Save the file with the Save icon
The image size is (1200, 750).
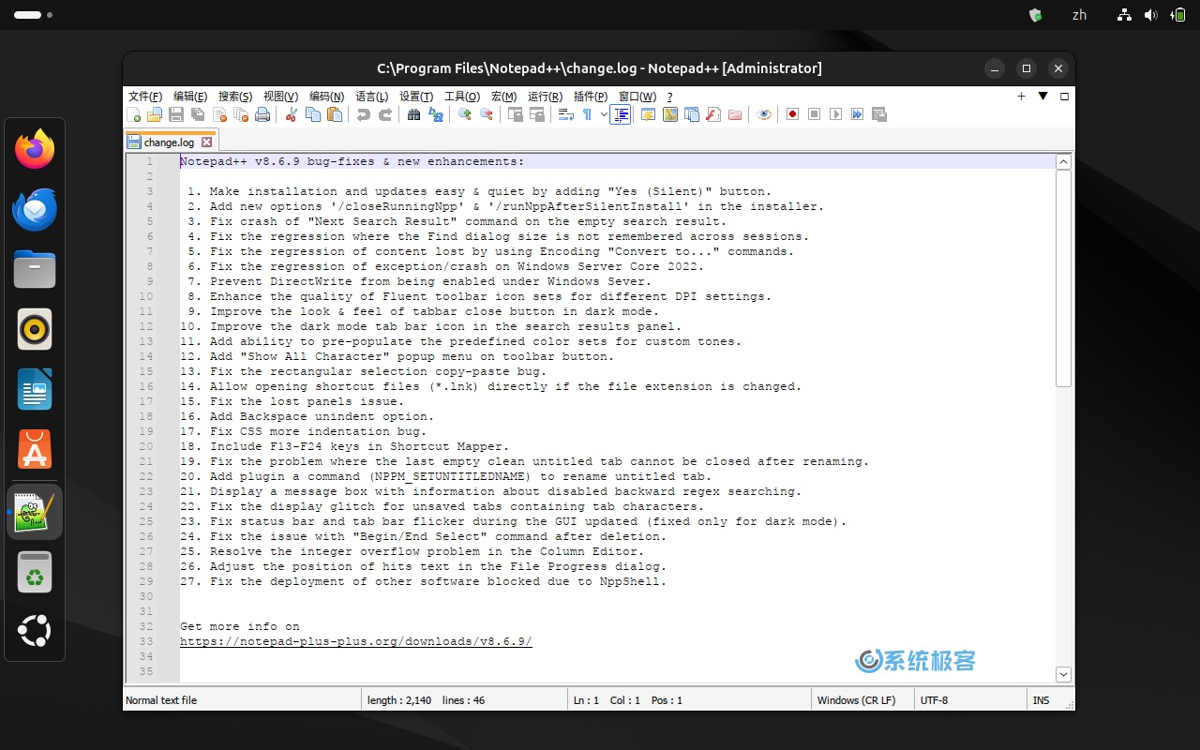(176, 114)
